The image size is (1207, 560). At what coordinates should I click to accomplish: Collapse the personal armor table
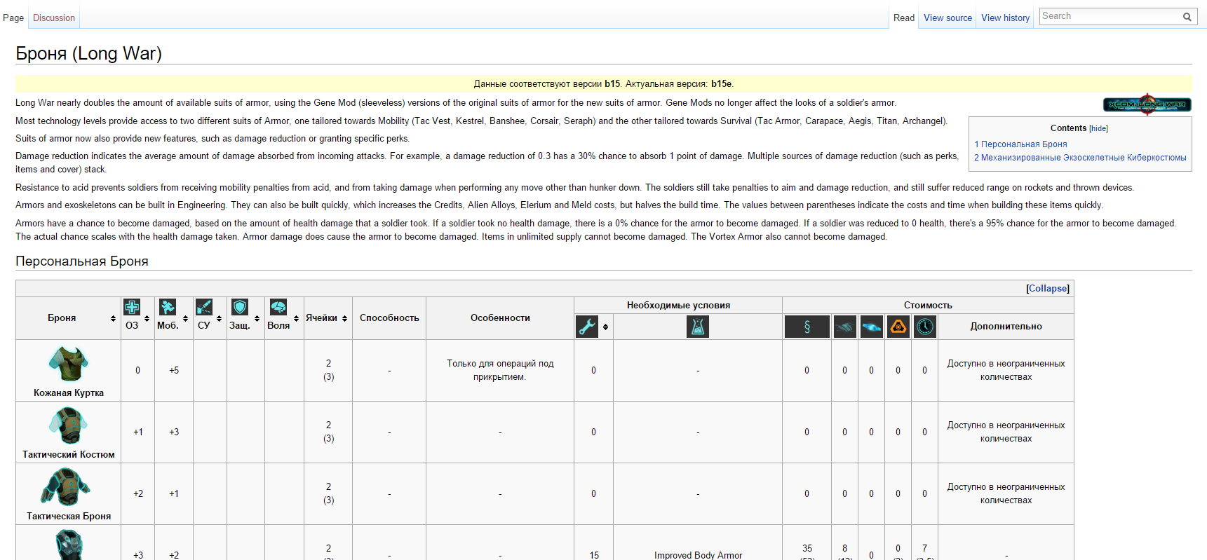coord(1048,289)
